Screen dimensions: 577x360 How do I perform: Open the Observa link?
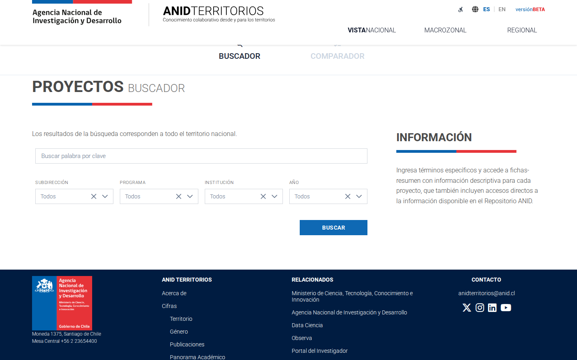pos(302,338)
